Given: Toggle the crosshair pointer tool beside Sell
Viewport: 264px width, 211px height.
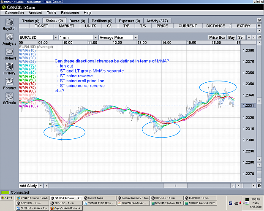Looking at the screenshot, I should [x=249, y=38].
